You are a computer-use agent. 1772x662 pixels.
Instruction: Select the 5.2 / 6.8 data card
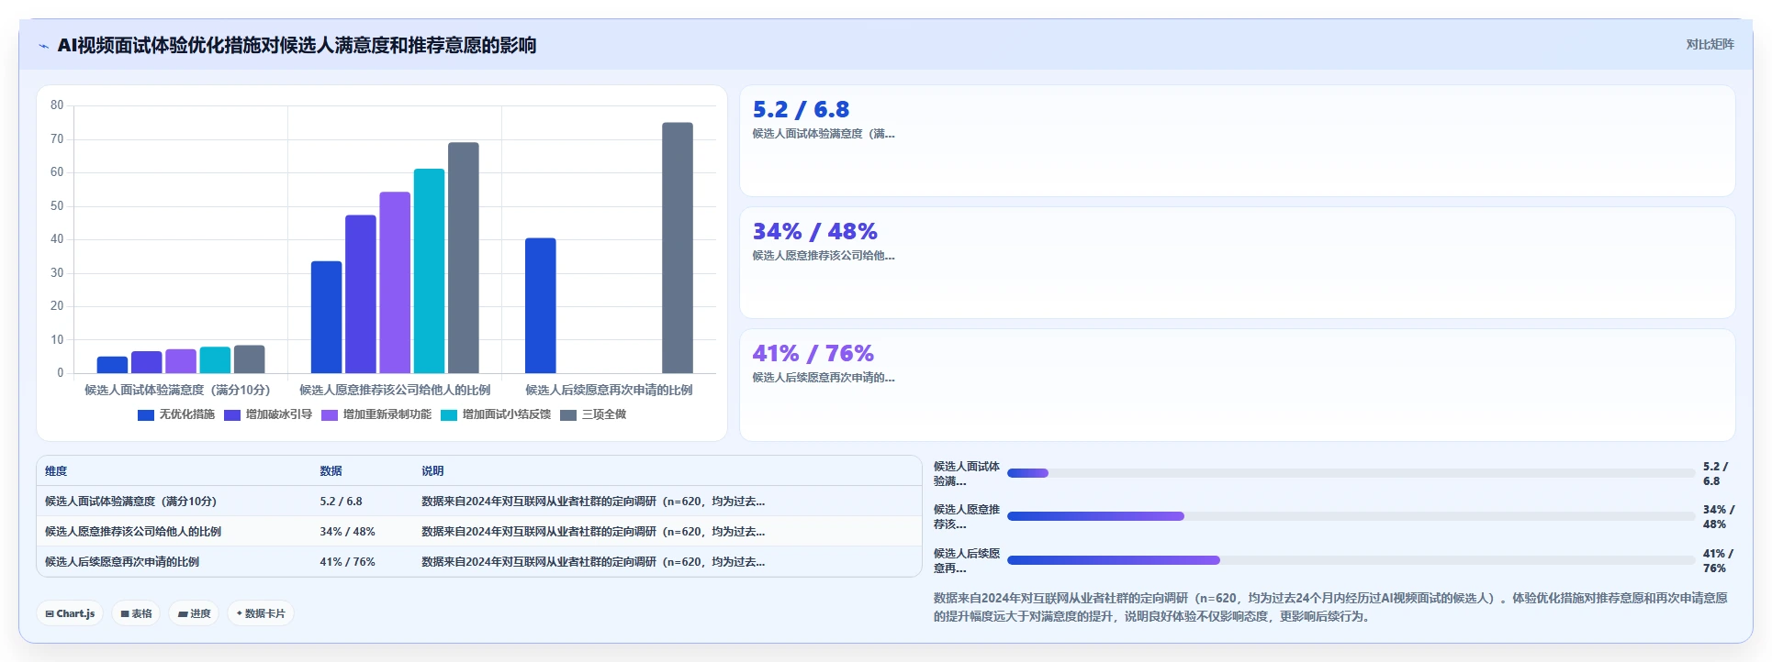coord(1237,140)
